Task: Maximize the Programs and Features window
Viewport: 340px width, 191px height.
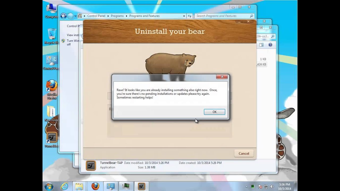Action: click(x=240, y=7)
